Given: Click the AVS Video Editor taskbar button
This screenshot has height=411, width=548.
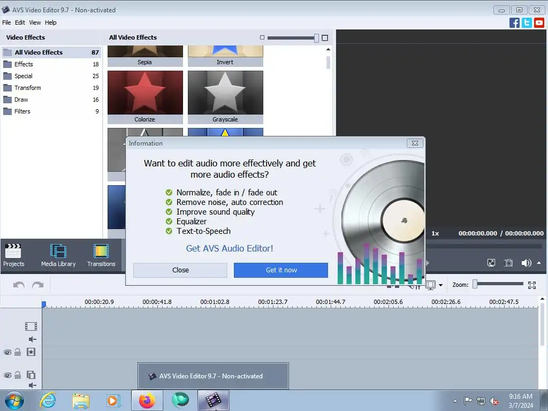Looking at the screenshot, I should click(x=214, y=400).
